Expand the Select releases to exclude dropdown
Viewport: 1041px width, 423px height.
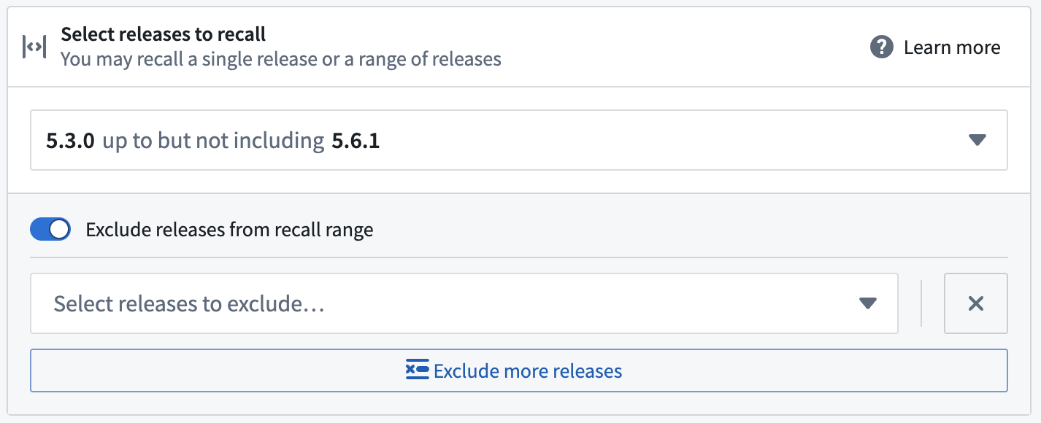[x=464, y=303]
